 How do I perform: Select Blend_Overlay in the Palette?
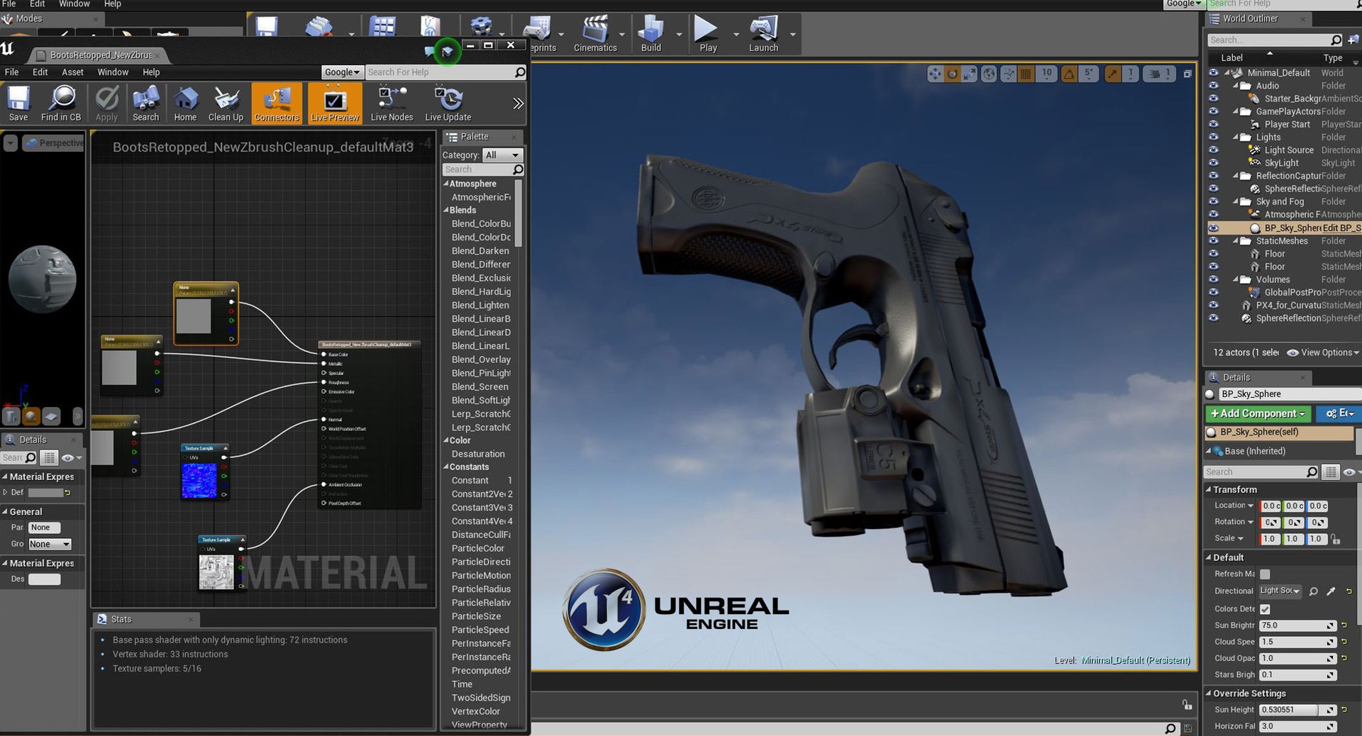(481, 359)
